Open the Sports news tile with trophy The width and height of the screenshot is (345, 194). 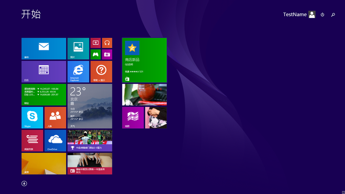point(90,141)
